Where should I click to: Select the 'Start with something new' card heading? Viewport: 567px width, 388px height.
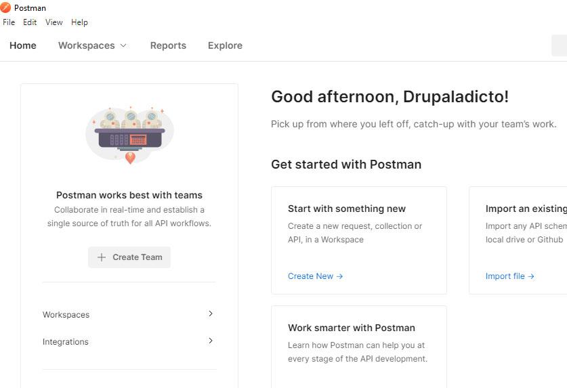pyautogui.click(x=347, y=209)
